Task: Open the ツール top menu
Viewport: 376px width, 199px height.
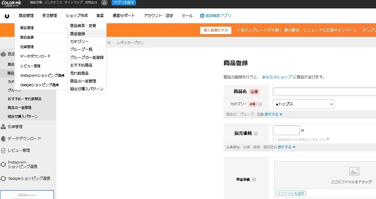Action: 187,16
